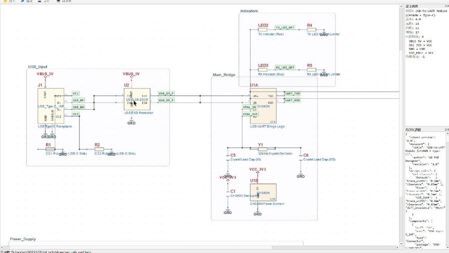Click the USB_Input group title
This screenshot has width=449, height=253.
tap(37, 67)
